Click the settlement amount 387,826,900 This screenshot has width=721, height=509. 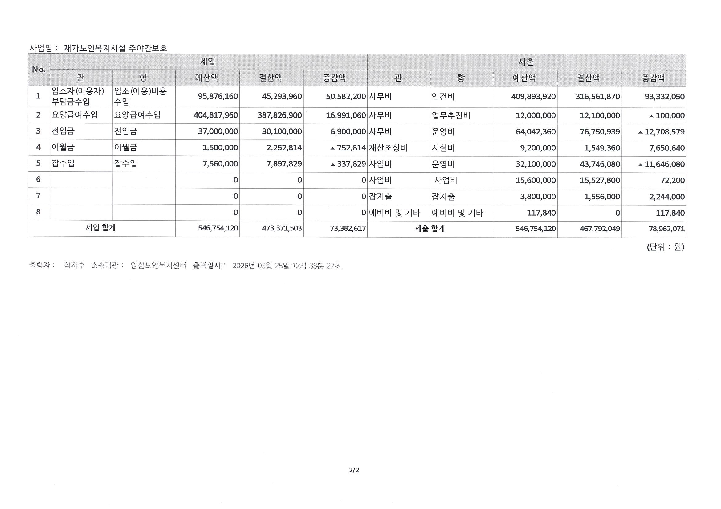[279, 115]
